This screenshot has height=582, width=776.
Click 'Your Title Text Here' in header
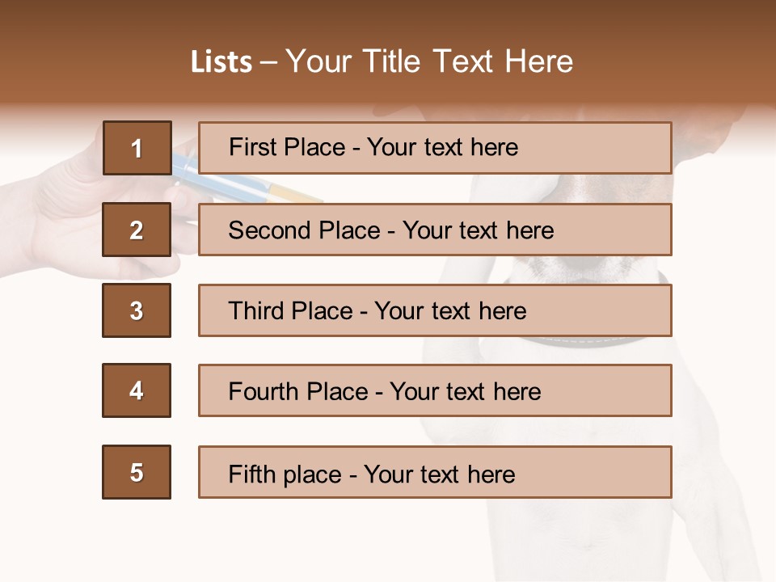pyautogui.click(x=429, y=61)
